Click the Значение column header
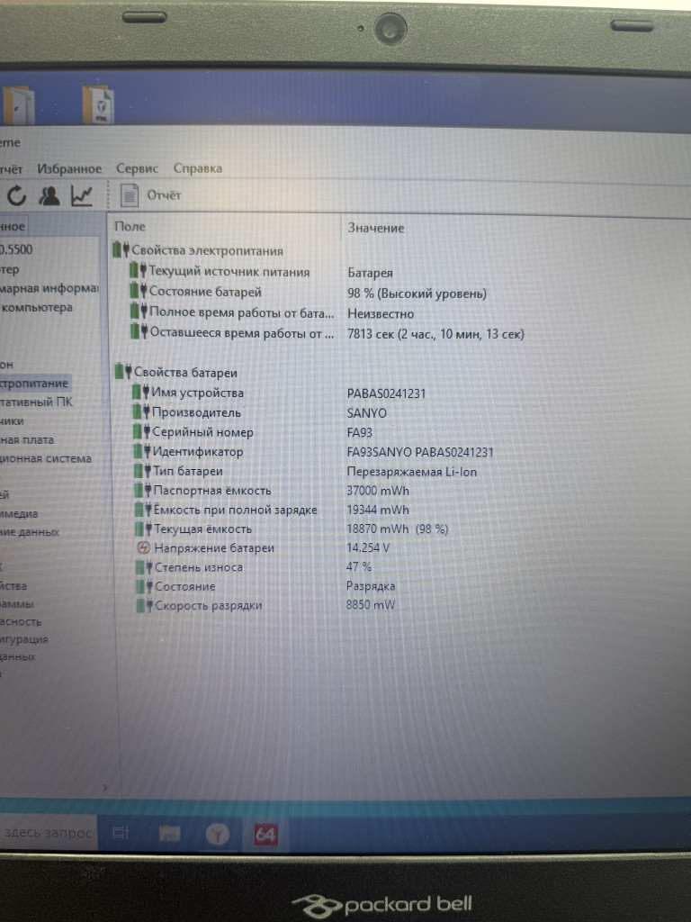This screenshot has width=691, height=922. 376,229
